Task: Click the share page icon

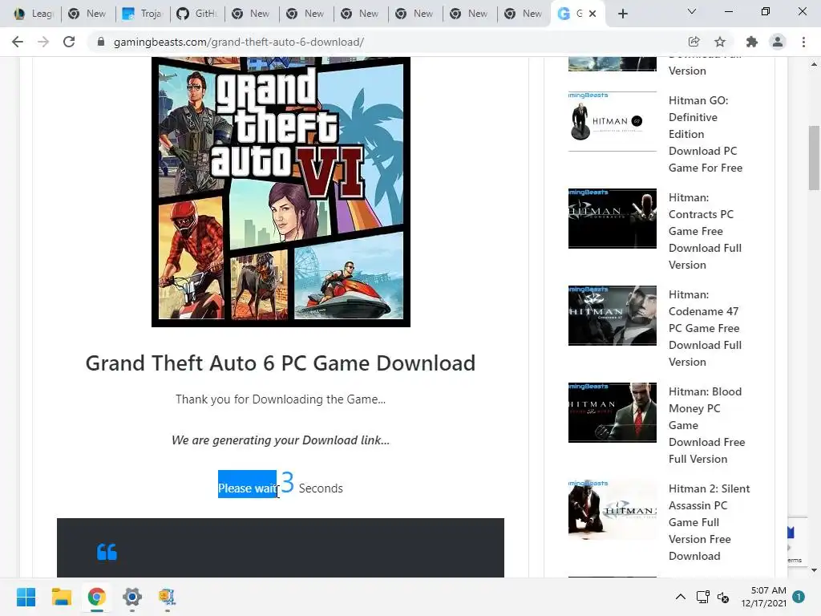Action: pyautogui.click(x=694, y=42)
